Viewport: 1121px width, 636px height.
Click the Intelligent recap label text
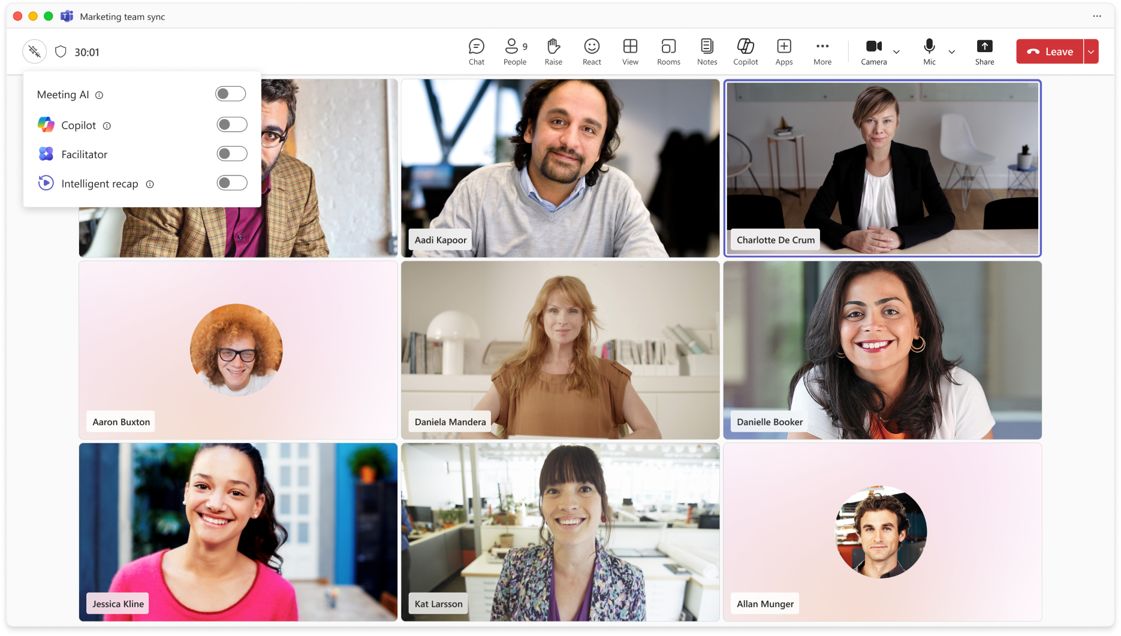click(100, 184)
